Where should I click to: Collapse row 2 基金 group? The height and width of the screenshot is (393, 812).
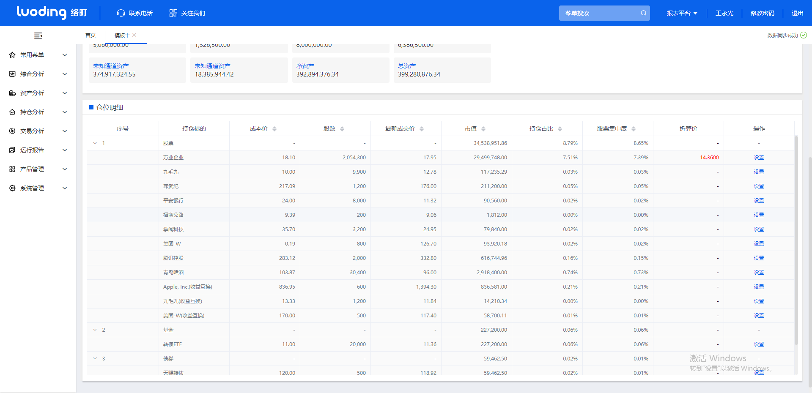95,330
